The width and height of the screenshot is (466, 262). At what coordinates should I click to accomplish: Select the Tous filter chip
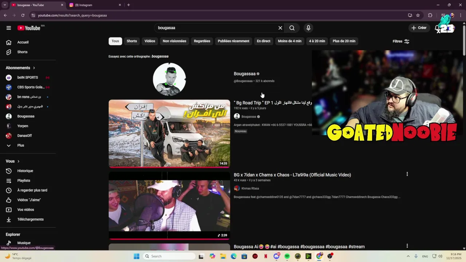click(x=115, y=41)
